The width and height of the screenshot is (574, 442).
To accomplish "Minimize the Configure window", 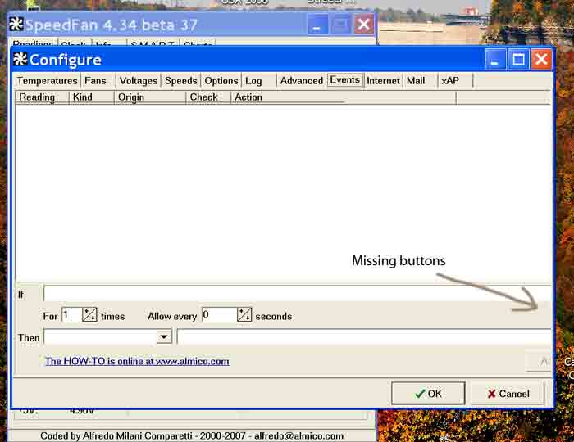I will pos(495,60).
